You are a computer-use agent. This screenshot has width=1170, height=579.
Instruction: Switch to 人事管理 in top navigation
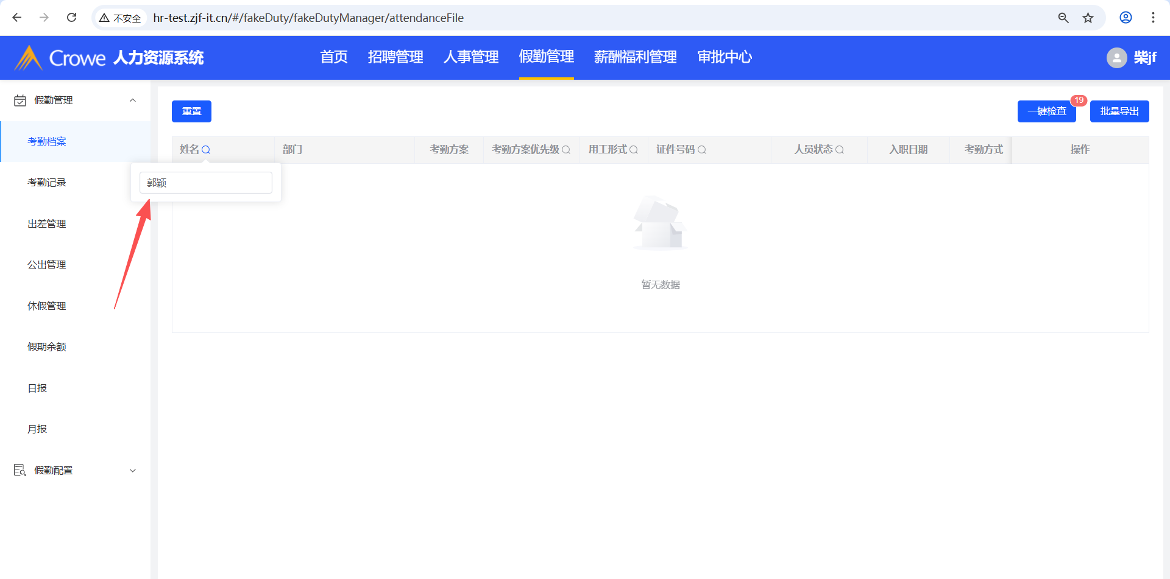point(471,57)
